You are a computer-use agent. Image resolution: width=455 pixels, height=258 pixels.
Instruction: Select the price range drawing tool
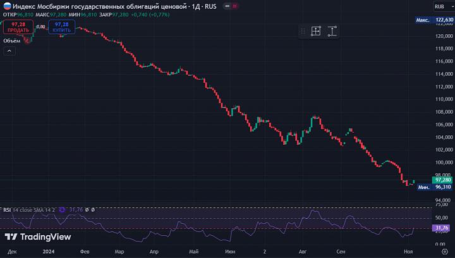coord(332,31)
